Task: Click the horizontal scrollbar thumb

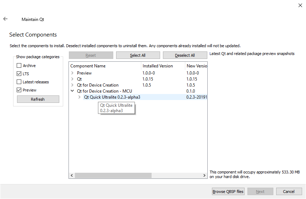Action: pos(113,175)
